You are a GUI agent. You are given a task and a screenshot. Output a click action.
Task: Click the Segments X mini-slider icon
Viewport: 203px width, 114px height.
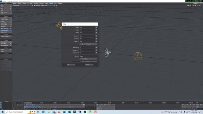pos(96,47)
